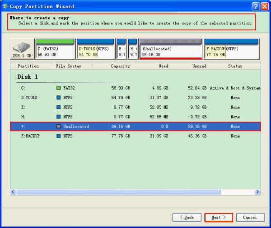Click the NTFS icon in F:BACKUP row
The height and width of the screenshot is (228, 271).
pyautogui.click(x=58, y=136)
